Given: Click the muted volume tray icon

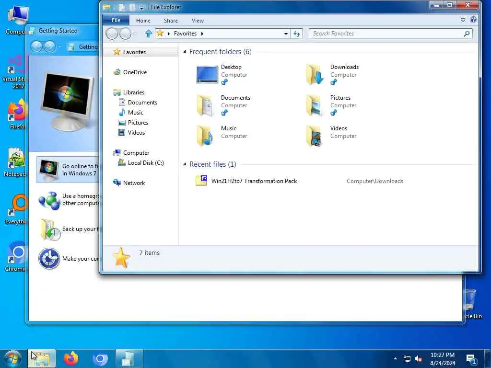Looking at the screenshot, I should click(x=418, y=358).
